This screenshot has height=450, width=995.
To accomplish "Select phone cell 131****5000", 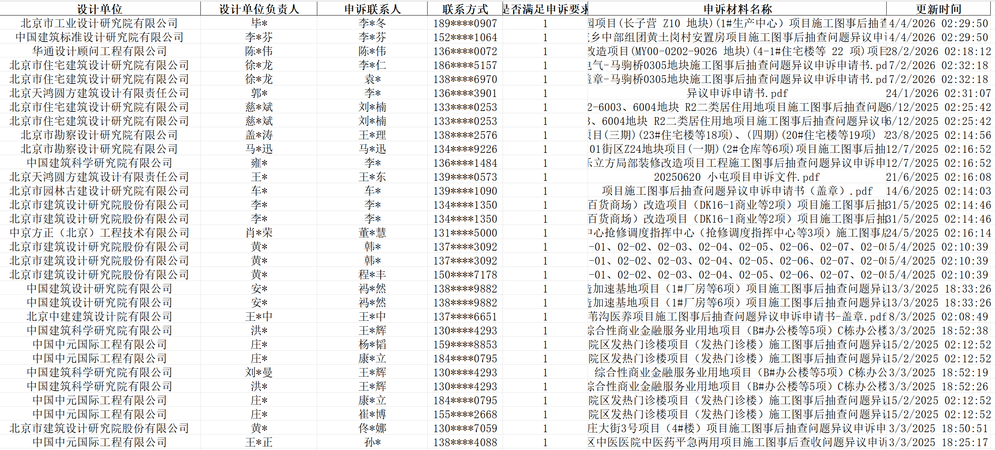I will tap(465, 233).
